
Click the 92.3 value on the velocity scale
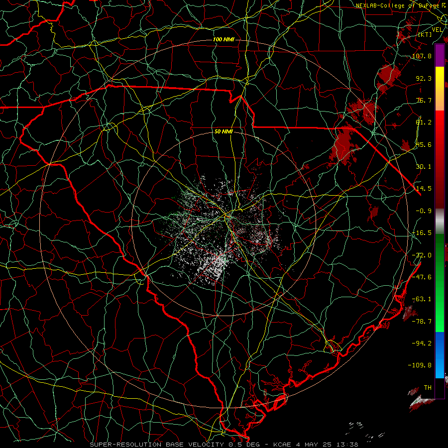[x=424, y=78]
